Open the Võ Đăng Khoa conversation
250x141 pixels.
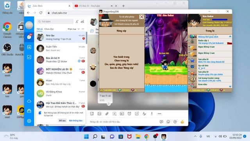pos(61,94)
